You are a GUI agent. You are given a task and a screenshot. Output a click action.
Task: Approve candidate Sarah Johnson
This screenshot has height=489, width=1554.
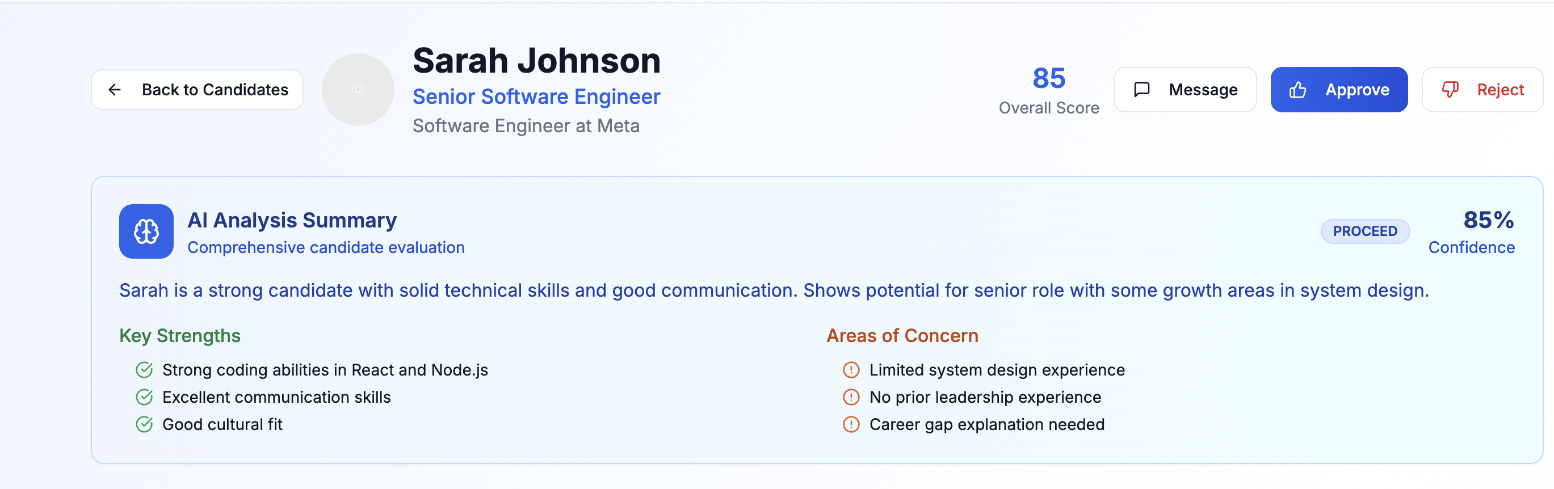1339,90
